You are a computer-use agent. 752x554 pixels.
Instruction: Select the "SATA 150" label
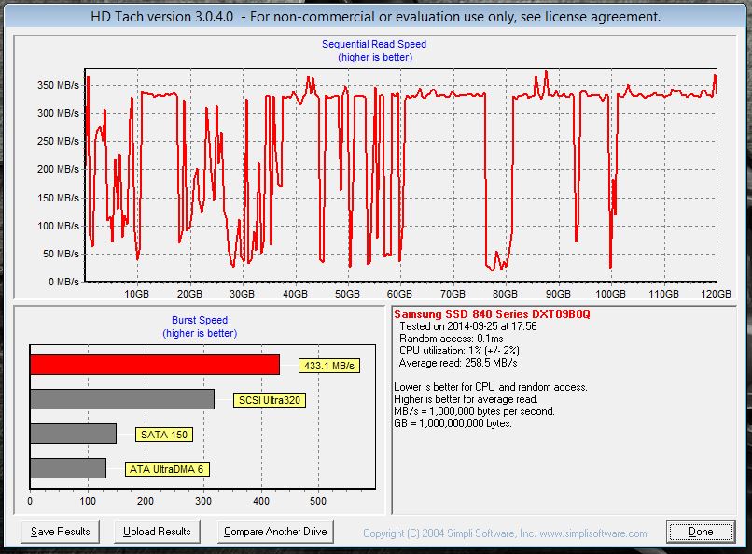[x=164, y=435]
